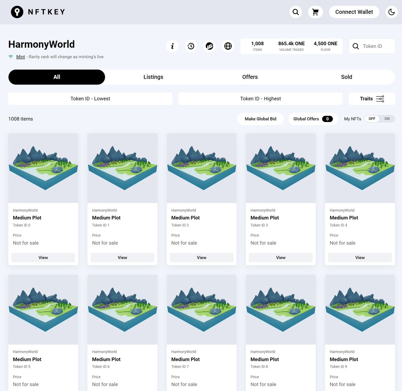402x391 pixels.
Task: Click Make Global Bid button
Action: click(x=261, y=119)
